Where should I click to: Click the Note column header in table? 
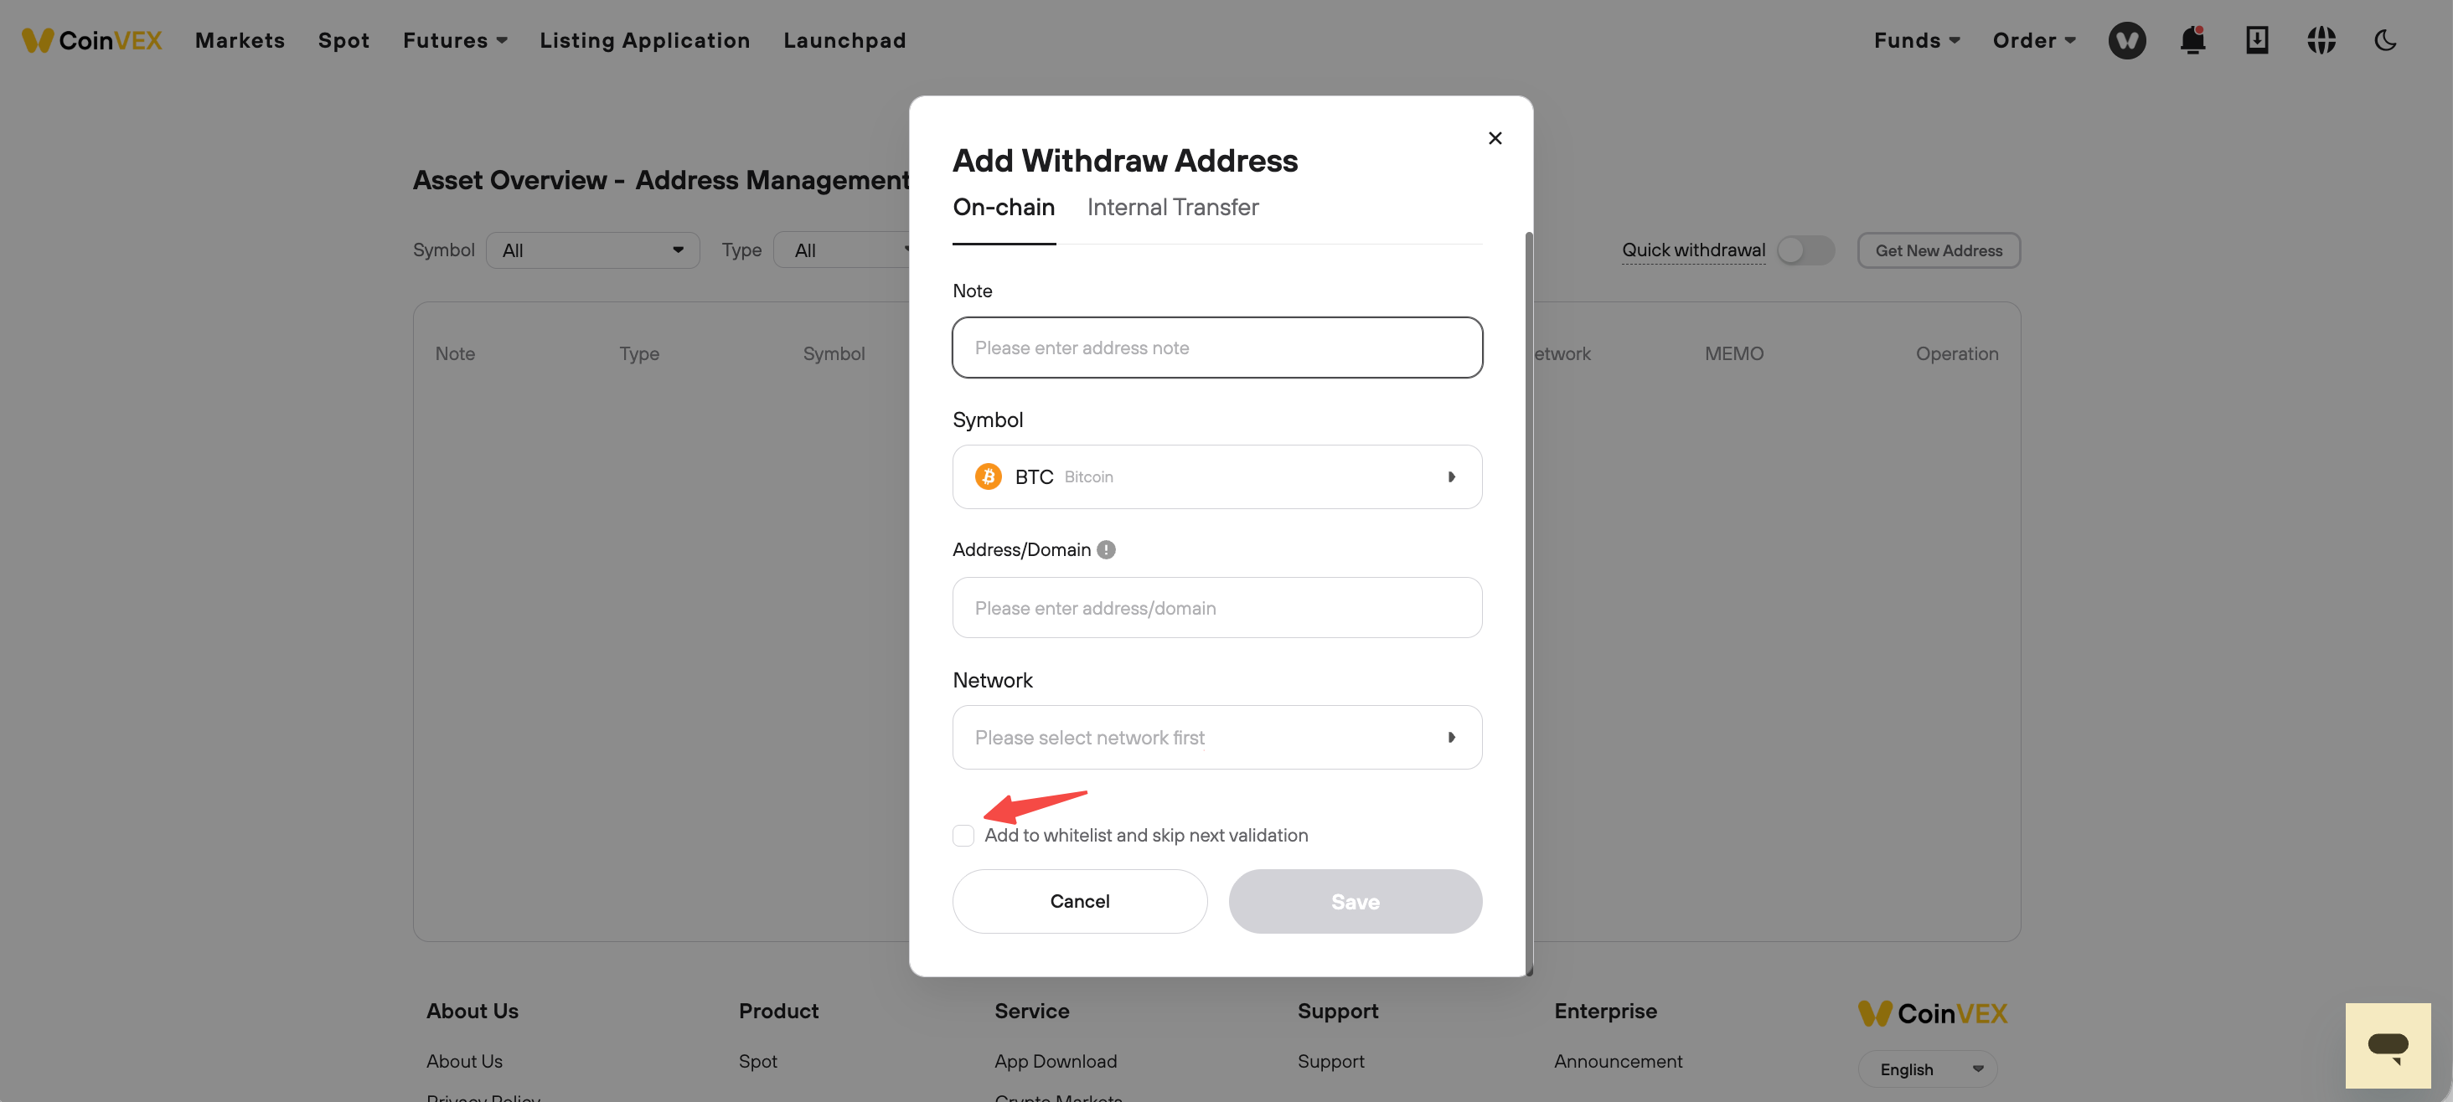455,354
